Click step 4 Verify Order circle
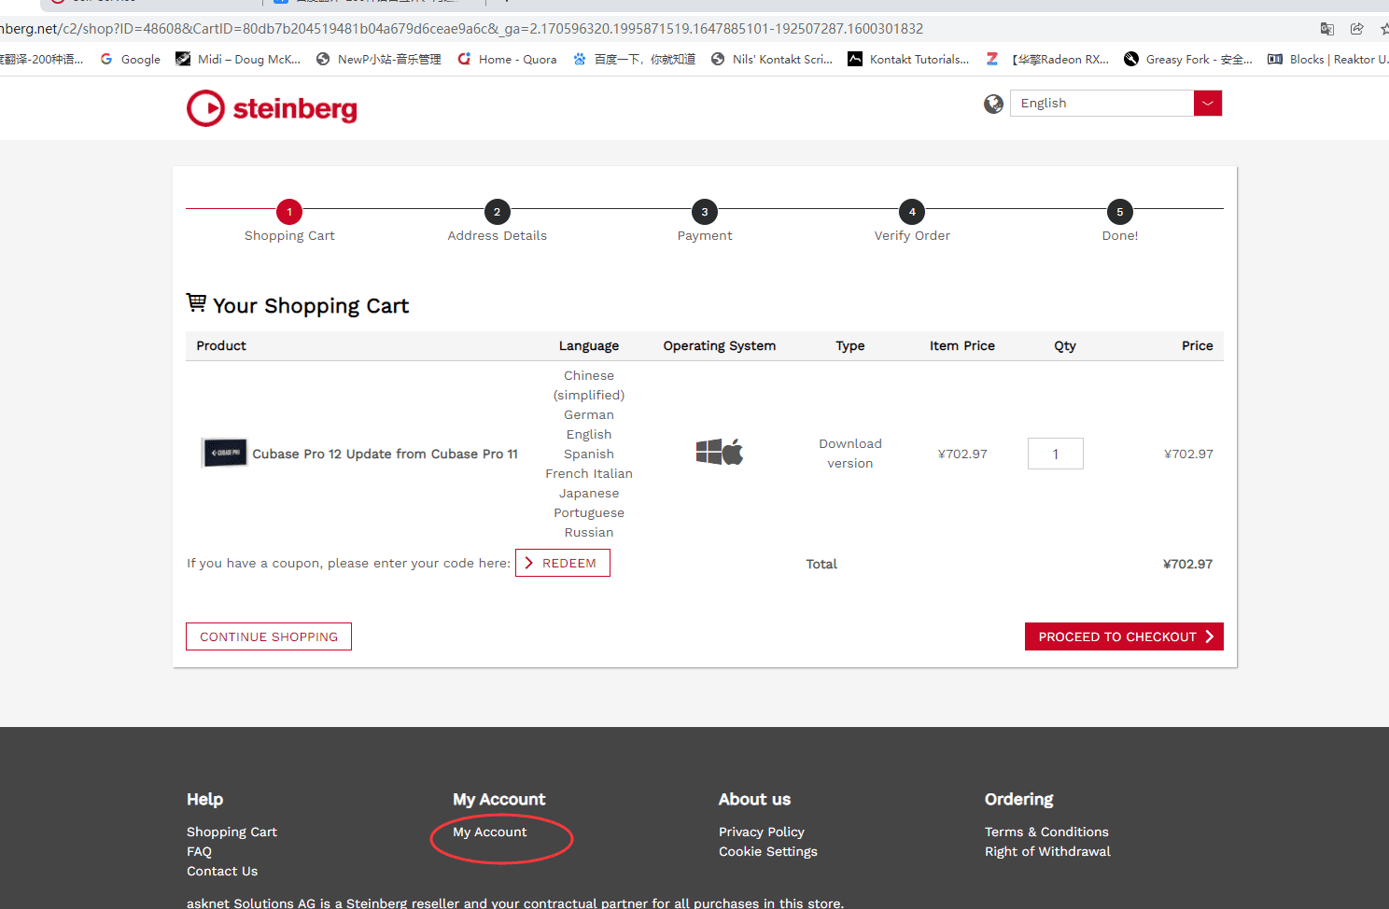Viewport: 1389px width, 909px height. 912,212
